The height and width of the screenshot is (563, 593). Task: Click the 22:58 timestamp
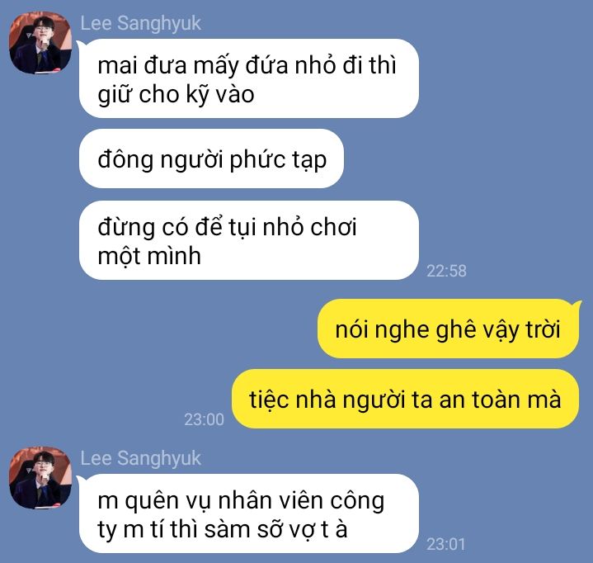pos(446,271)
